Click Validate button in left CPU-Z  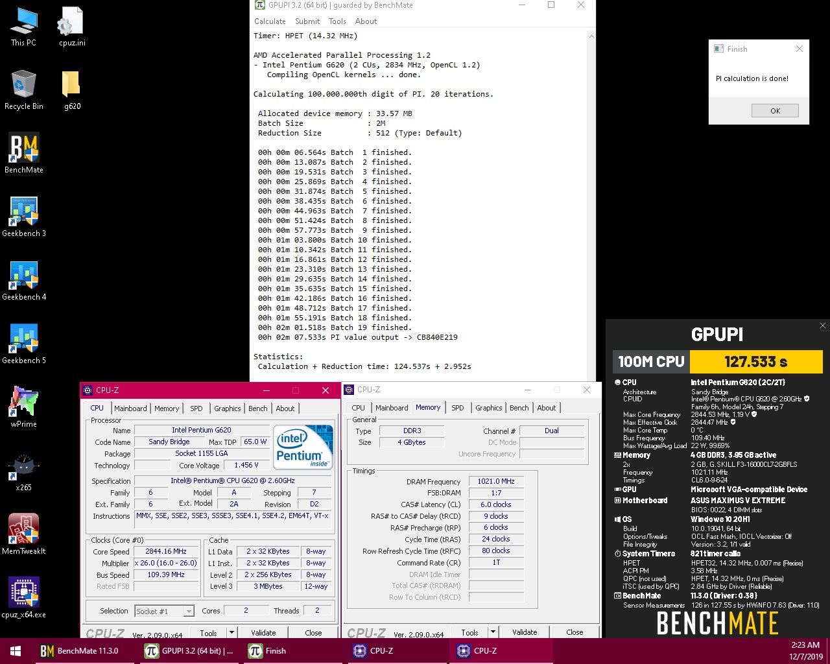[x=263, y=632]
